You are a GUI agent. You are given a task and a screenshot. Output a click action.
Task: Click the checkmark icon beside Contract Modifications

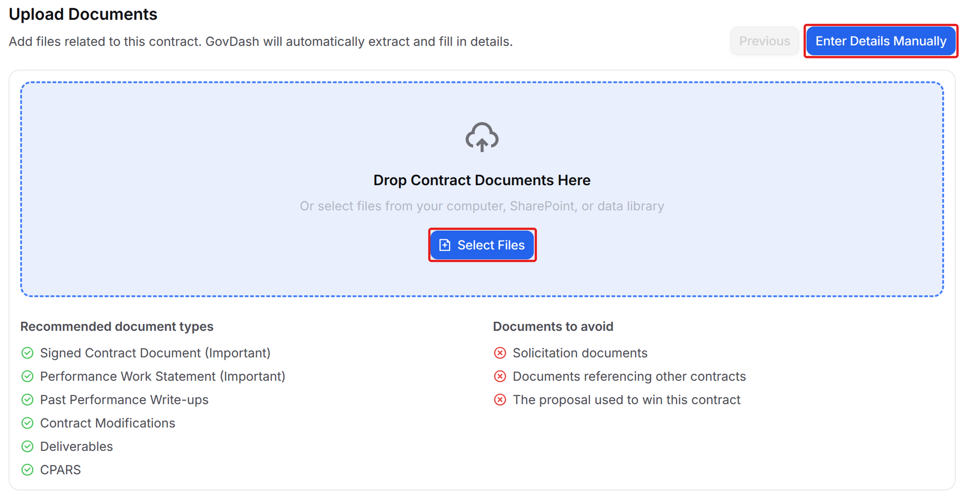27,423
